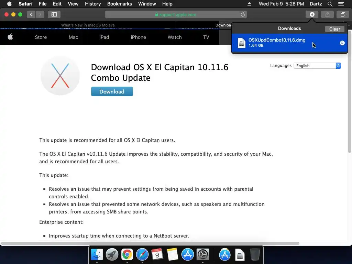This screenshot has height=264, width=352.
Task: Navigate to Store in the site navigation
Action: click(41, 37)
